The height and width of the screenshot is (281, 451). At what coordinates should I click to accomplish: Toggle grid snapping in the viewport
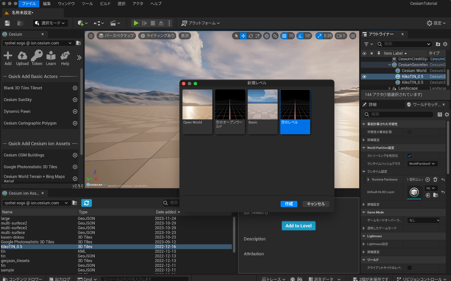pos(284,36)
